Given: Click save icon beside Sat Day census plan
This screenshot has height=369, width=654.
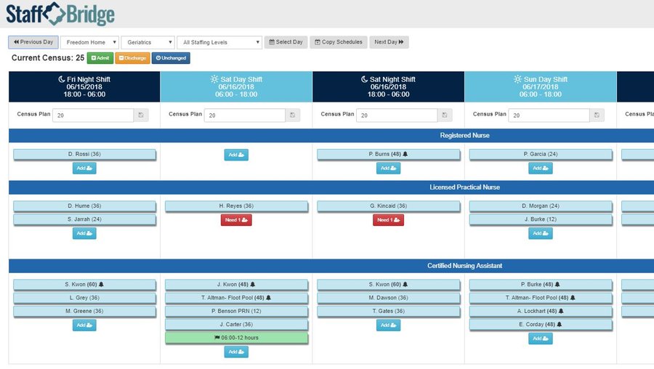Looking at the screenshot, I should click(292, 115).
